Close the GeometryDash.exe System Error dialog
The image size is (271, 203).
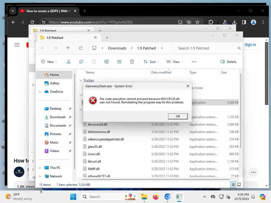188,86
